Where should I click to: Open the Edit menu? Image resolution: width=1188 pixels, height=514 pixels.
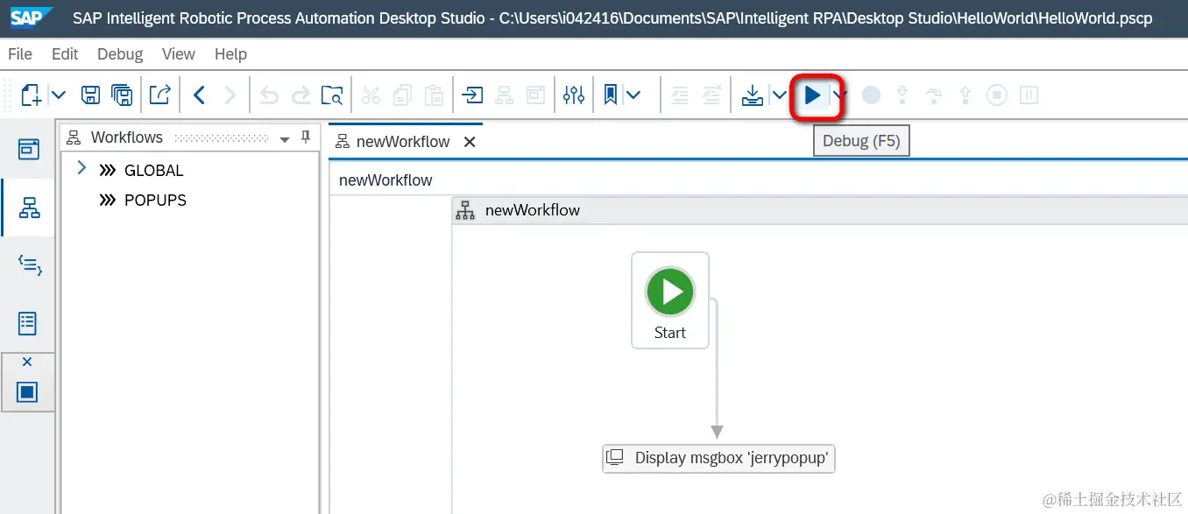(65, 54)
